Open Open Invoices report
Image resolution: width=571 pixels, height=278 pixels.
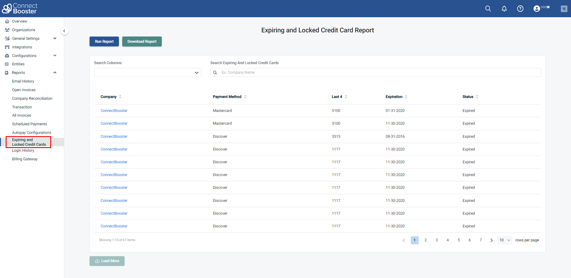point(24,90)
